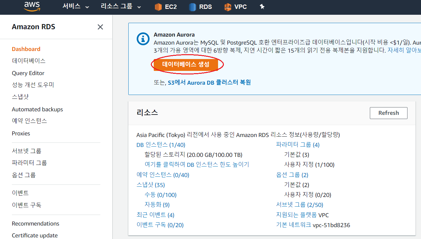Open 이벤트 in the sidebar
The width and height of the screenshot is (421, 239).
(x=20, y=193)
